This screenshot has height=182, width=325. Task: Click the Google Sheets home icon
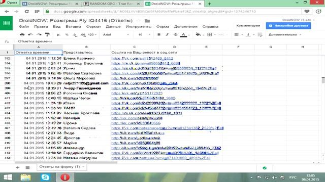pyautogui.click(x=7, y=23)
